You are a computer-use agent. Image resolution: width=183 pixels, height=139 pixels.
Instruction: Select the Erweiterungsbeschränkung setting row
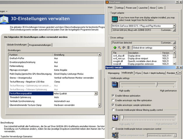[x=53, y=62]
